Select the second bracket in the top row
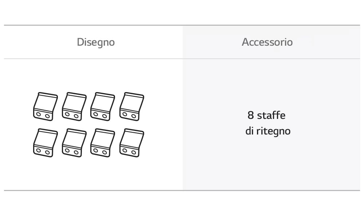 coord(74,106)
